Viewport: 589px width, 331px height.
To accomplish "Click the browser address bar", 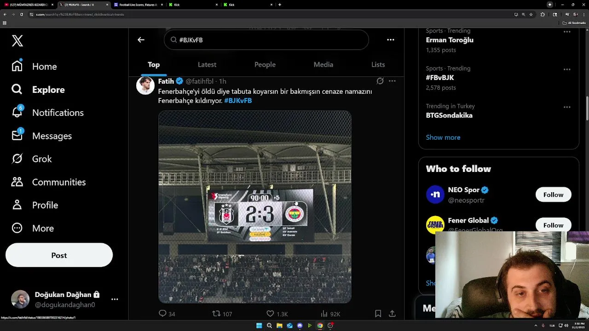I will tap(271, 14).
